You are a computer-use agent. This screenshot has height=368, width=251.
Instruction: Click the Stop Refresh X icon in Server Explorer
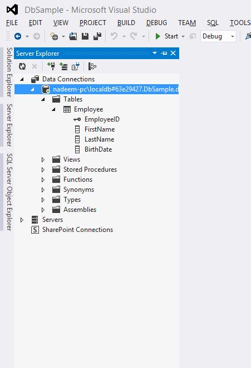click(35, 66)
